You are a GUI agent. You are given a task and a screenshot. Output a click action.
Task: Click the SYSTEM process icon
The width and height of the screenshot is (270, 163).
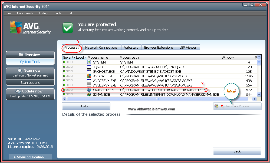click(x=89, y=62)
